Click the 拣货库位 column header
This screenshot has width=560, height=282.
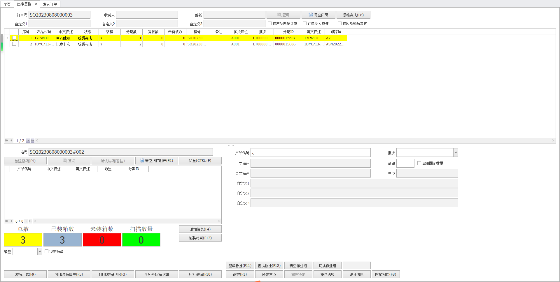pyautogui.click(x=241, y=32)
